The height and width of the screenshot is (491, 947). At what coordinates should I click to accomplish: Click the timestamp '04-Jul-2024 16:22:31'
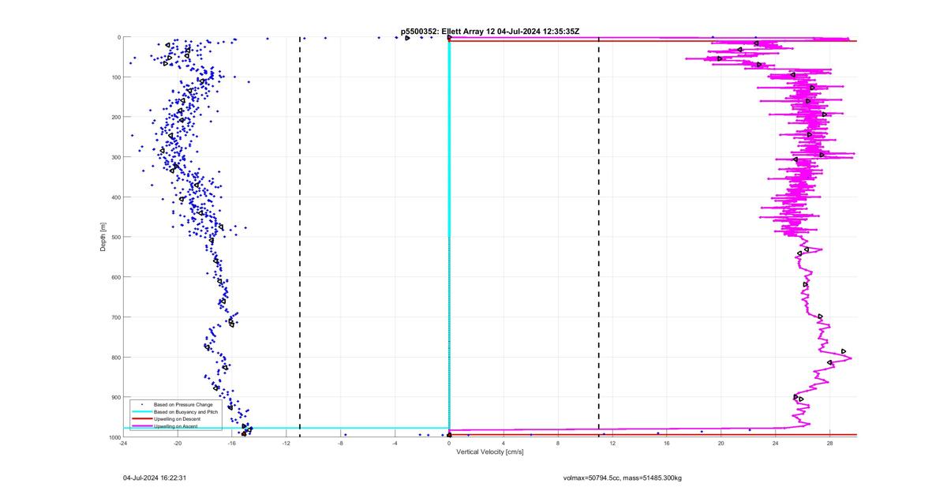point(154,478)
